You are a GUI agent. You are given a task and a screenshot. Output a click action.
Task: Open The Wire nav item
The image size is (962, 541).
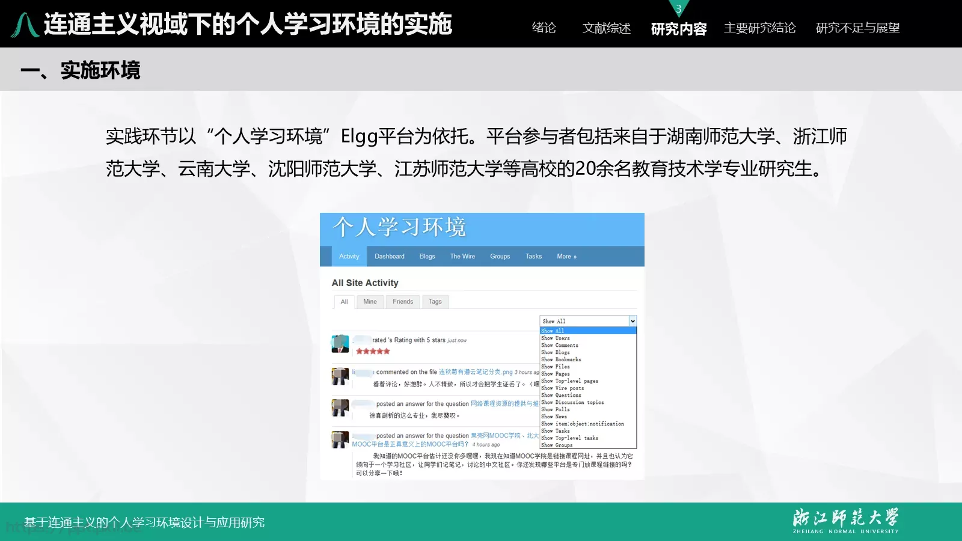tap(462, 256)
